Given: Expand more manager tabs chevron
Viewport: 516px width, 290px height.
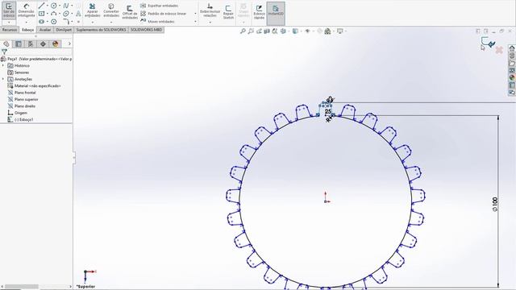Looking at the screenshot, I should (x=69, y=43).
